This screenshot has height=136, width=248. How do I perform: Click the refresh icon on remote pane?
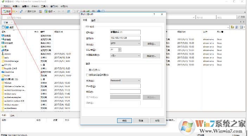(x=236, y=27)
